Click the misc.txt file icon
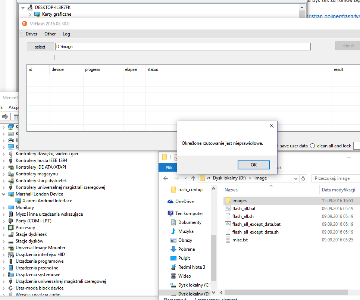This screenshot has width=360, height=300. 228,240
